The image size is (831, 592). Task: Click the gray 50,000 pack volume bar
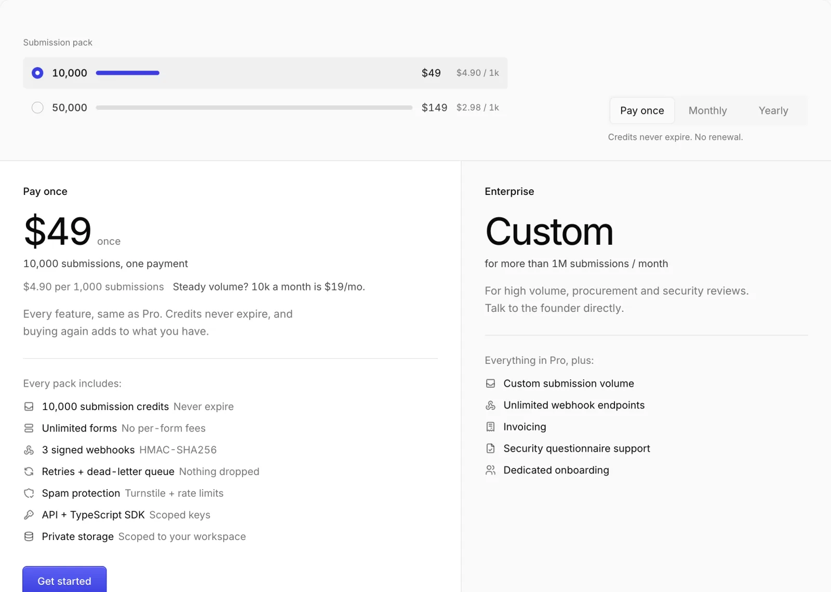tap(254, 108)
